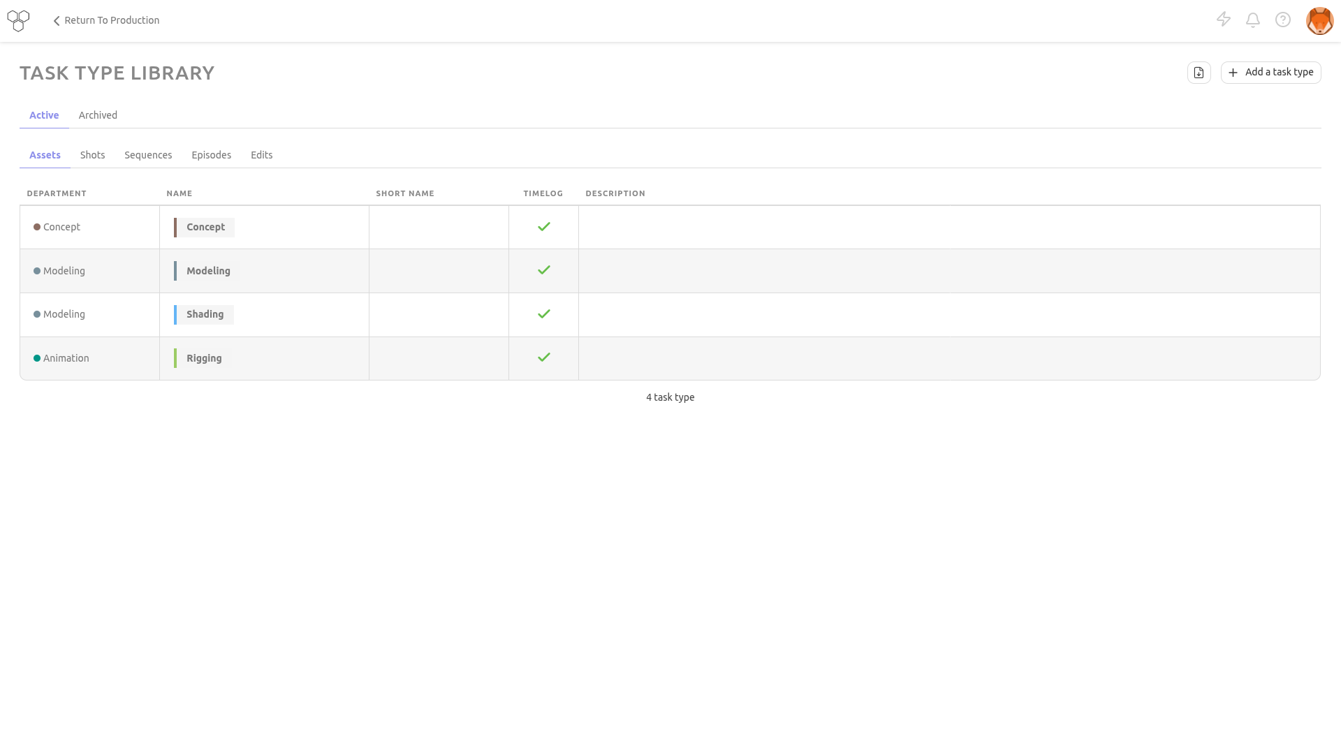Open the fox user avatar menu

point(1319,20)
